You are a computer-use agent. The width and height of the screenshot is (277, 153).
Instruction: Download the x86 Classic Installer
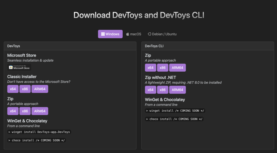[25, 89]
